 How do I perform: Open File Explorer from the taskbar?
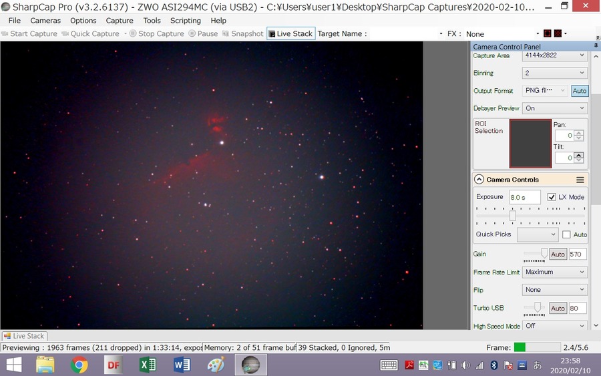(45, 365)
